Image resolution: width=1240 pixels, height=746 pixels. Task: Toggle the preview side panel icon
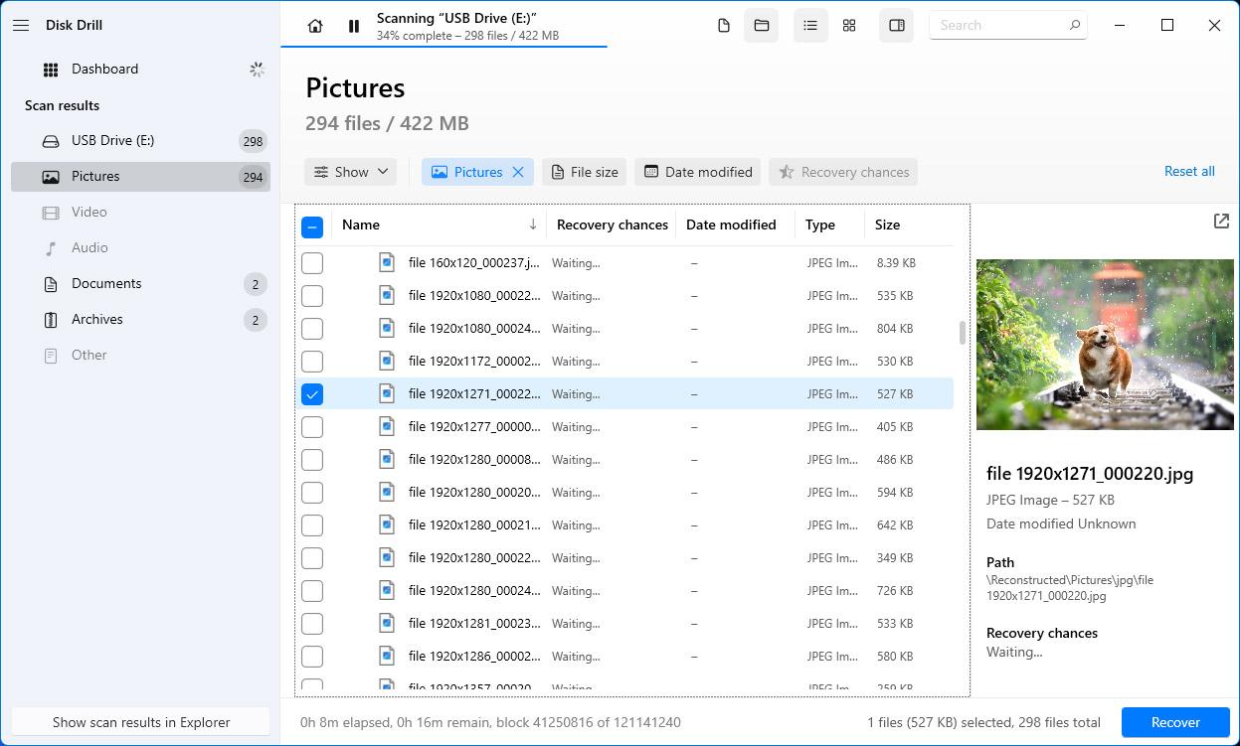[x=897, y=26]
